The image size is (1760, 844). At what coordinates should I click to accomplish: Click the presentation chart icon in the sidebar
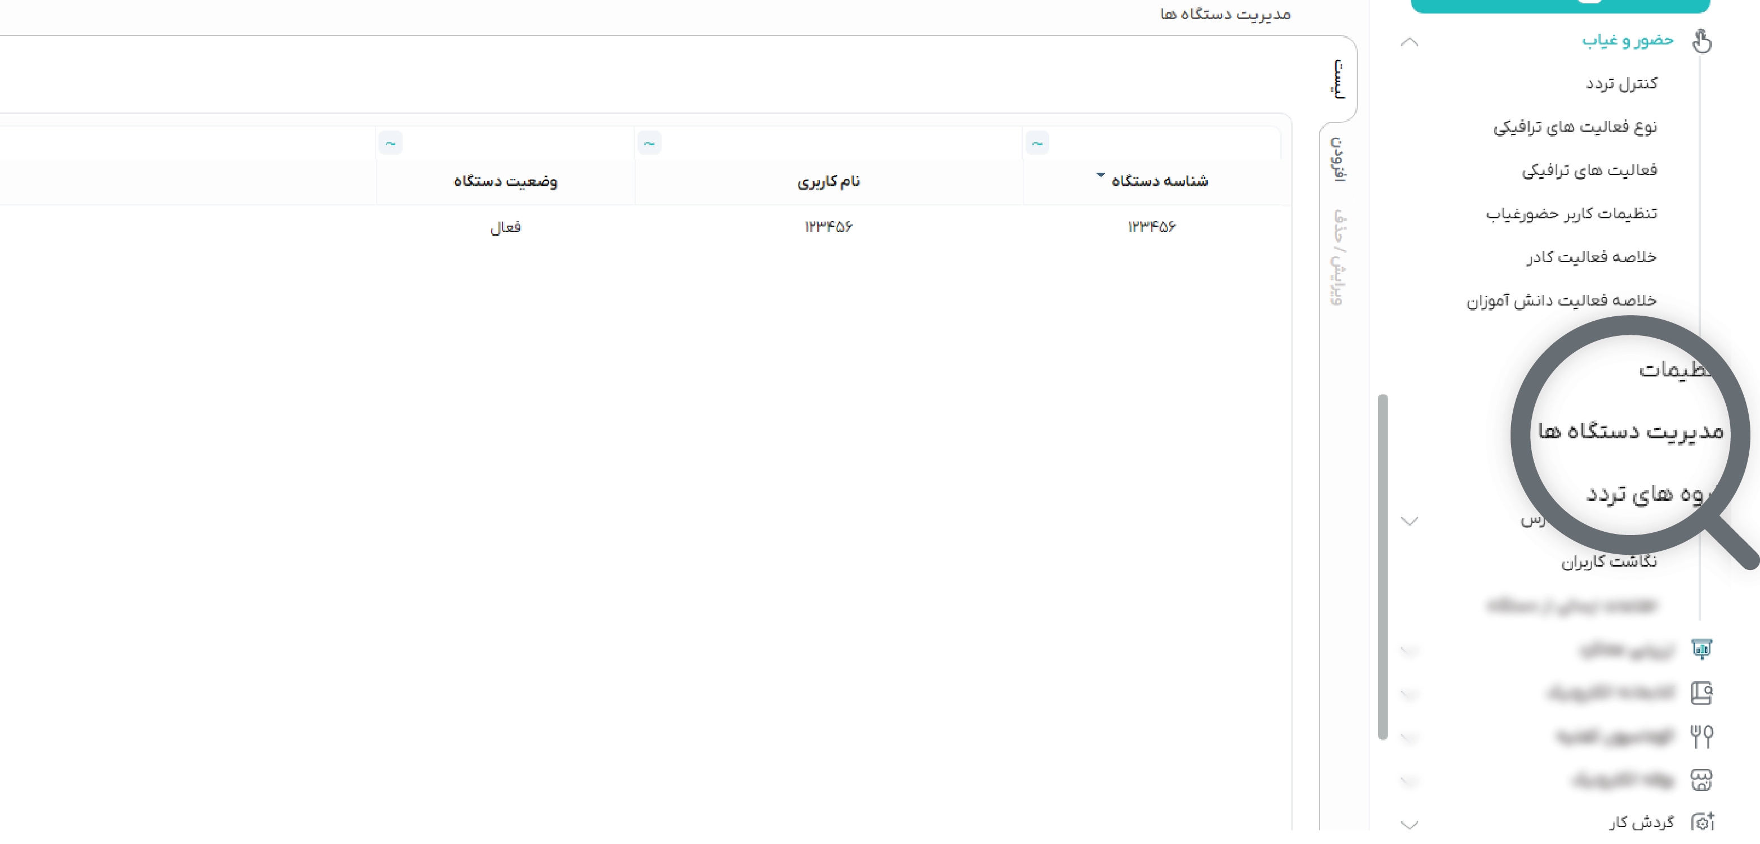[x=1702, y=649]
